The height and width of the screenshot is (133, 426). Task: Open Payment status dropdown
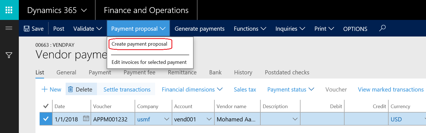pos(291,89)
